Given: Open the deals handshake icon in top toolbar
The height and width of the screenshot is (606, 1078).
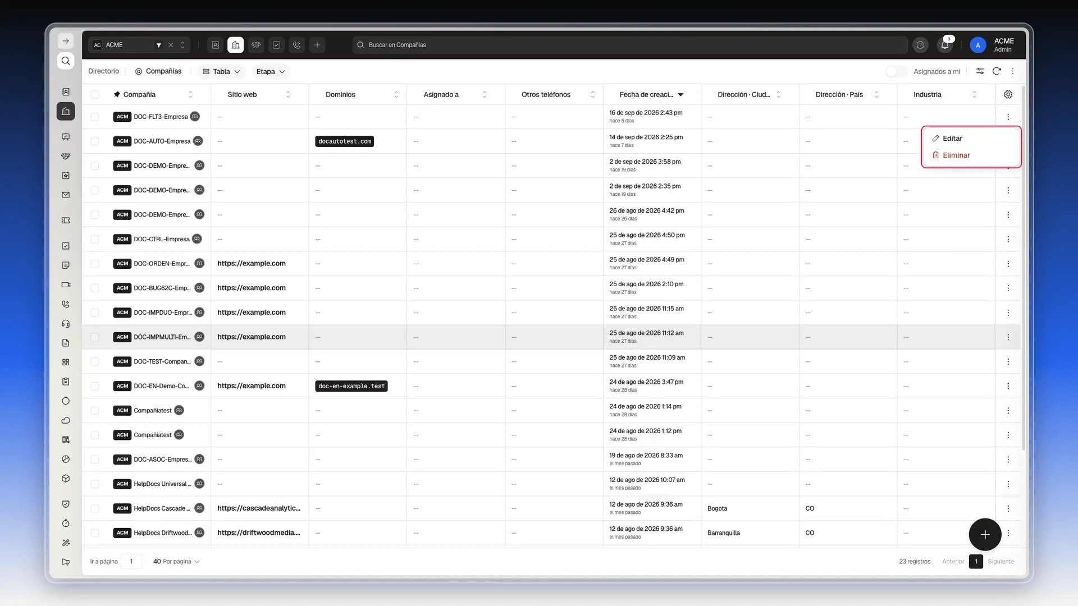Looking at the screenshot, I should tap(256, 45).
